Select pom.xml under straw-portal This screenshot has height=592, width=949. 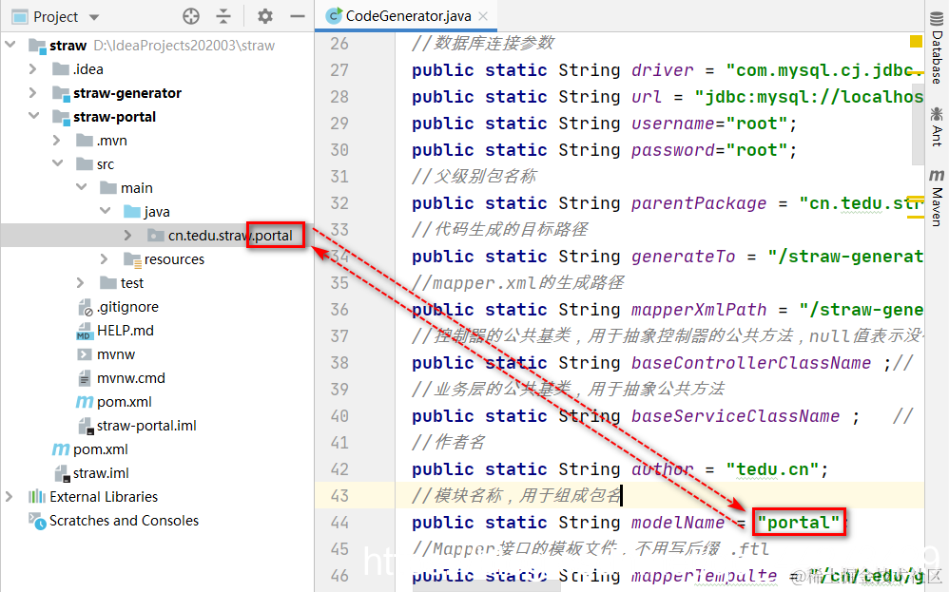[124, 402]
